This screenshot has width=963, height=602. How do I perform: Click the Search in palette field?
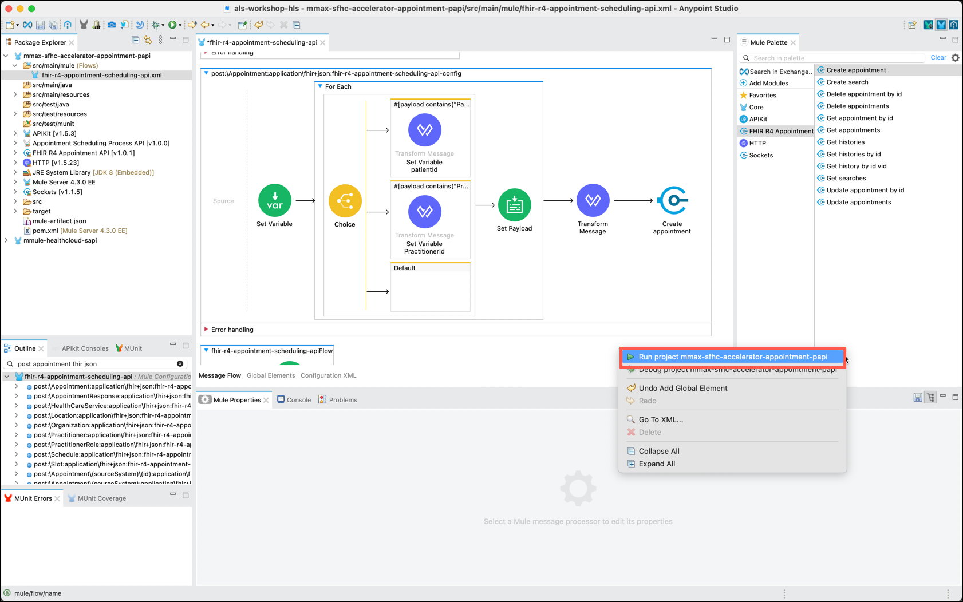(833, 58)
